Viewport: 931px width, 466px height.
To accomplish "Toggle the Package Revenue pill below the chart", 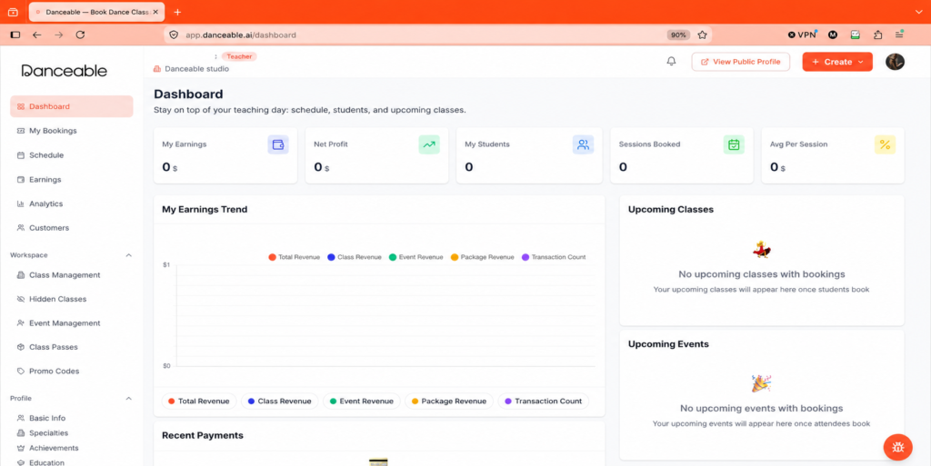I will 449,402.
